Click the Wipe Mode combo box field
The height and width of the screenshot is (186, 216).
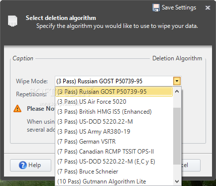pos(118,81)
